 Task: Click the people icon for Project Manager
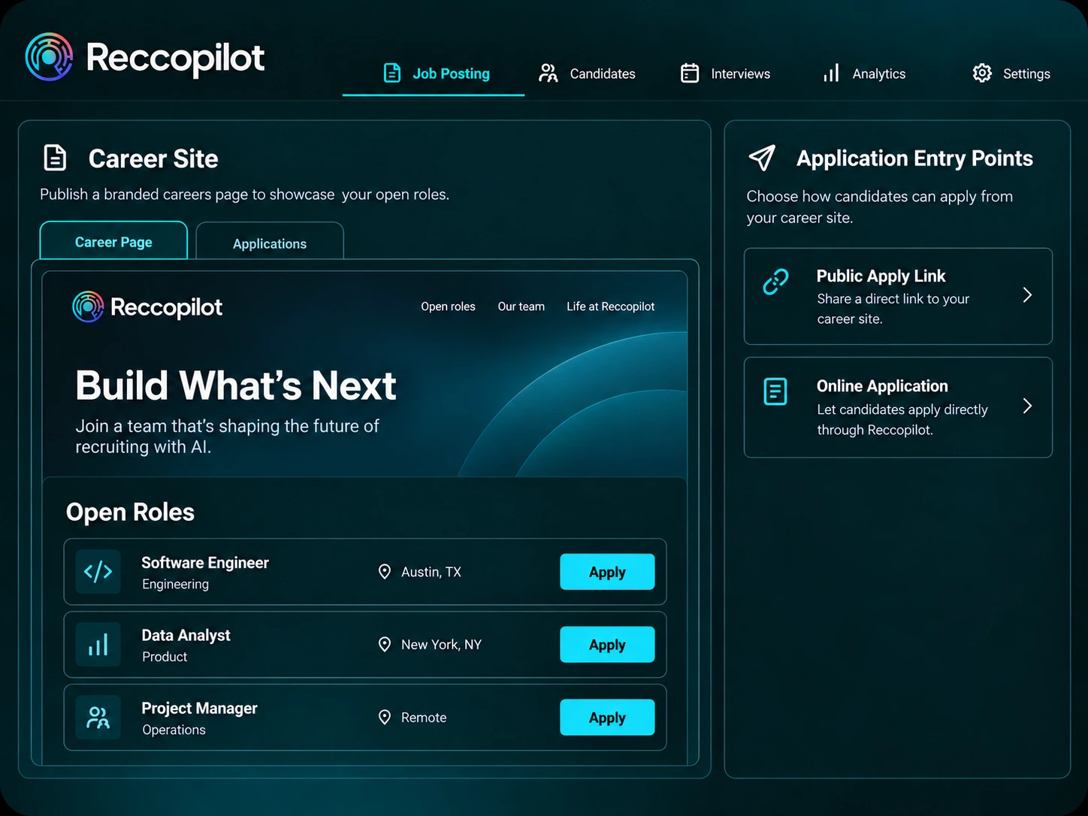coord(98,718)
